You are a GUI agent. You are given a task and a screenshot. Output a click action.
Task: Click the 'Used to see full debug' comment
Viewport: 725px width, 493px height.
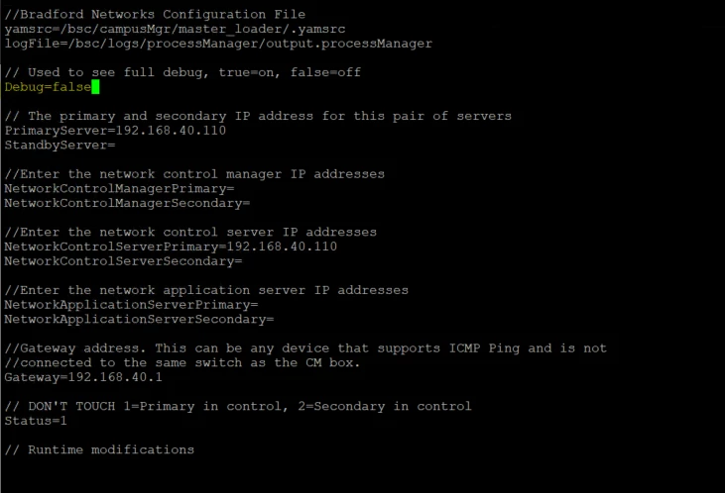(182, 72)
